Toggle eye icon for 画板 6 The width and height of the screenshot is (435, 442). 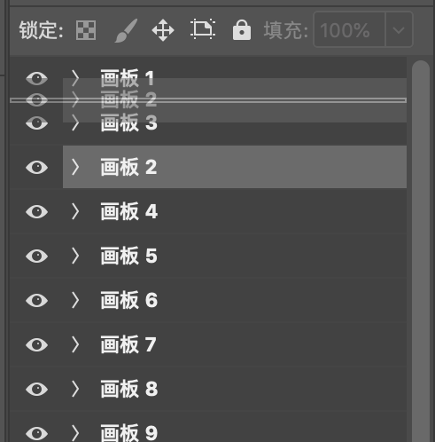pos(36,300)
